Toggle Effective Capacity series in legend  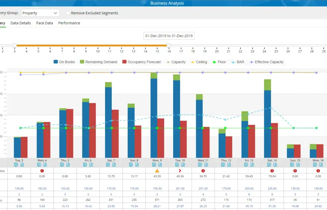267,62
